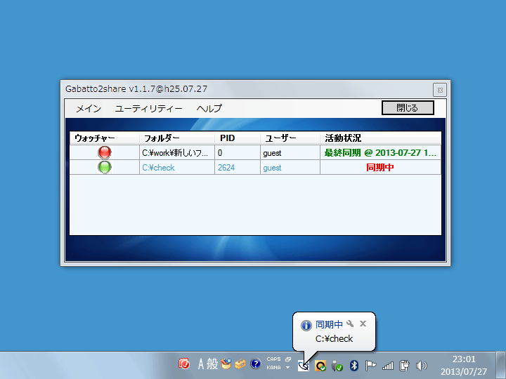Click the red 同期中 status text
Image resolution: width=506 pixels, height=379 pixels.
point(380,168)
